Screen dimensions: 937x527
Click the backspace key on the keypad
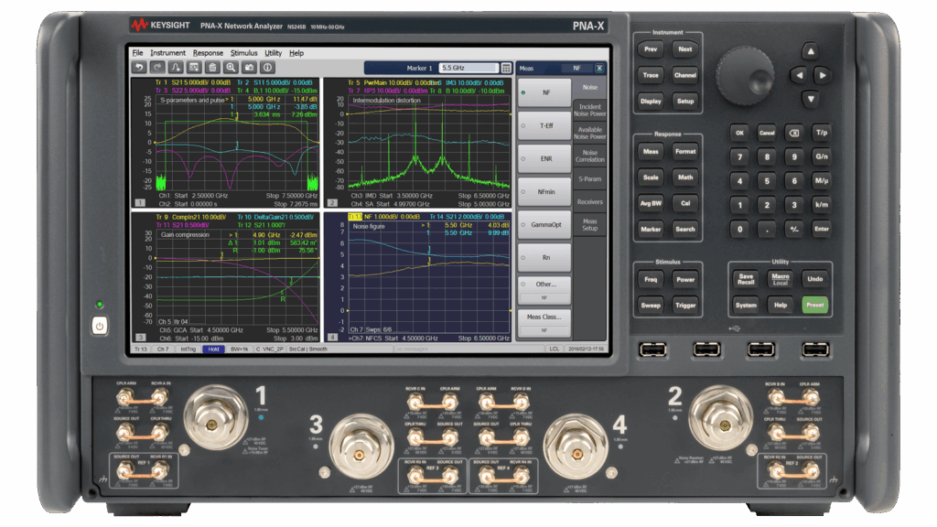794,133
